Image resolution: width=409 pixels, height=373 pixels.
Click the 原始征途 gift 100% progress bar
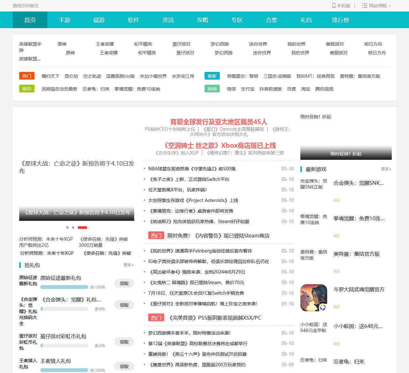pyautogui.click(x=64, y=287)
